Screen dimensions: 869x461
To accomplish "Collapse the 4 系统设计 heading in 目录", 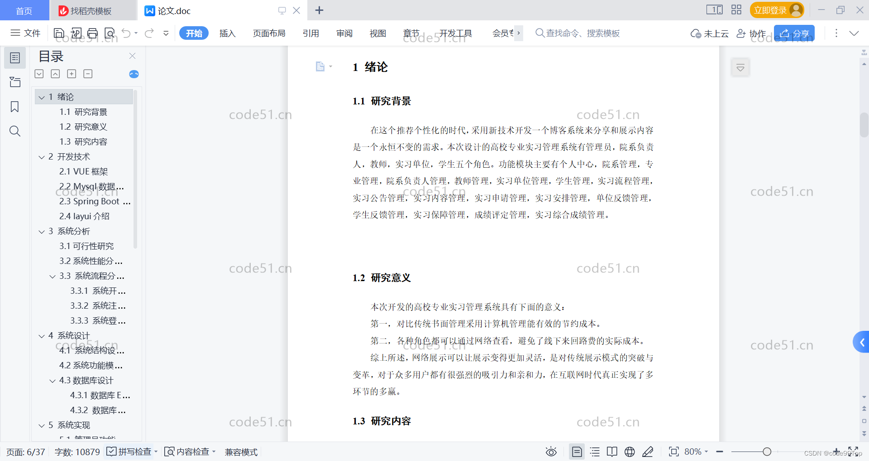I will (41, 335).
